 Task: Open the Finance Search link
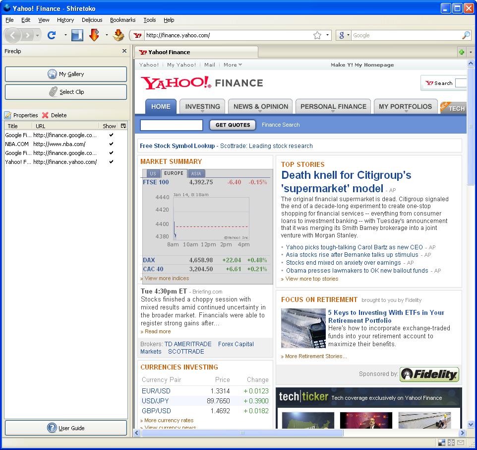point(281,125)
